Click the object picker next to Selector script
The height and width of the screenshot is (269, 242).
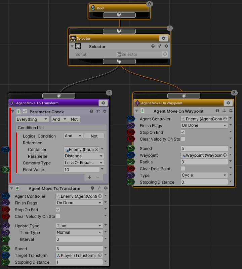tap(165, 54)
